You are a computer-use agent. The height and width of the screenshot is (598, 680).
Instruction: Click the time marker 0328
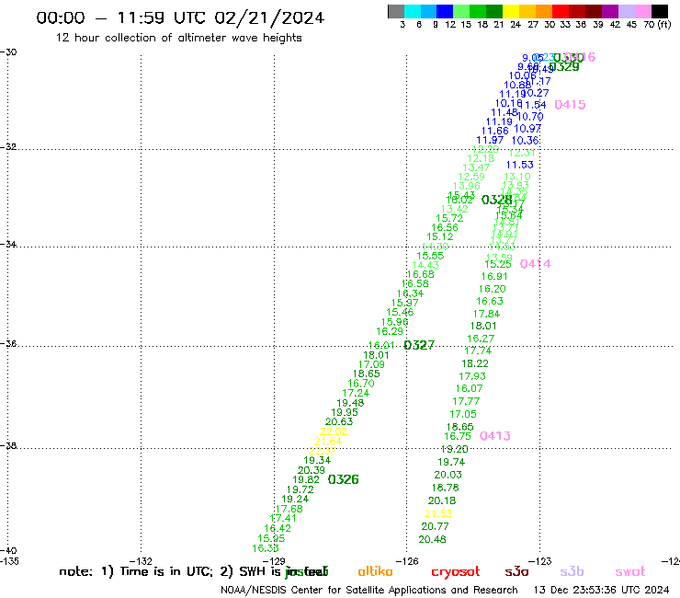(497, 200)
